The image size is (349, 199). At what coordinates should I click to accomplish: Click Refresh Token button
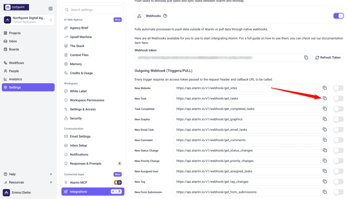pyautogui.click(x=328, y=57)
